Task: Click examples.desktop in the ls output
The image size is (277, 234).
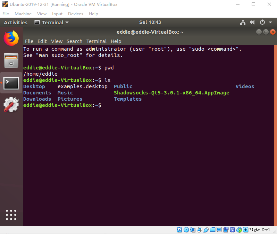Action: coord(83,86)
